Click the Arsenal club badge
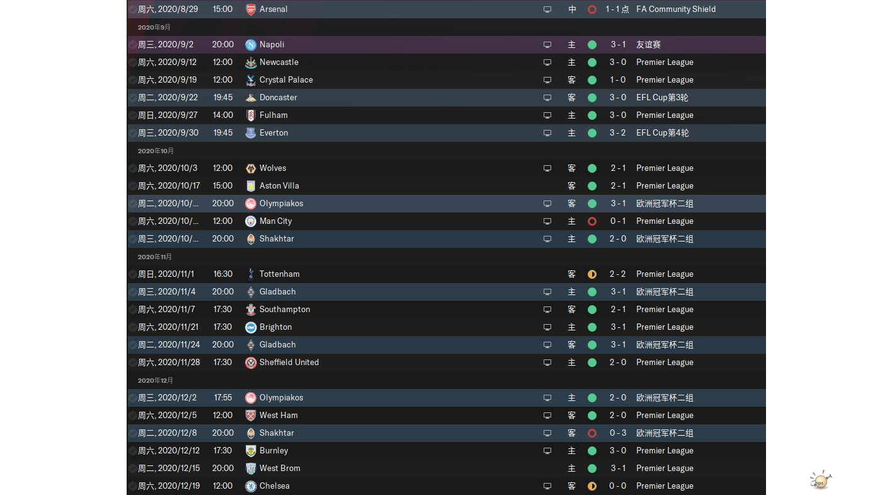 (x=251, y=9)
